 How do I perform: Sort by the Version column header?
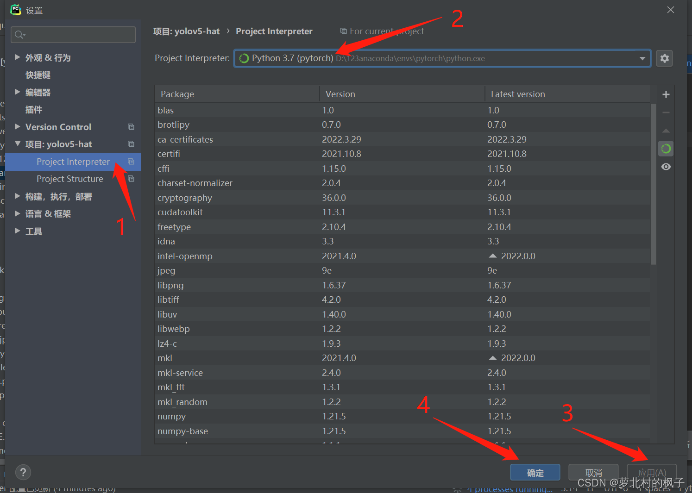(x=402, y=94)
